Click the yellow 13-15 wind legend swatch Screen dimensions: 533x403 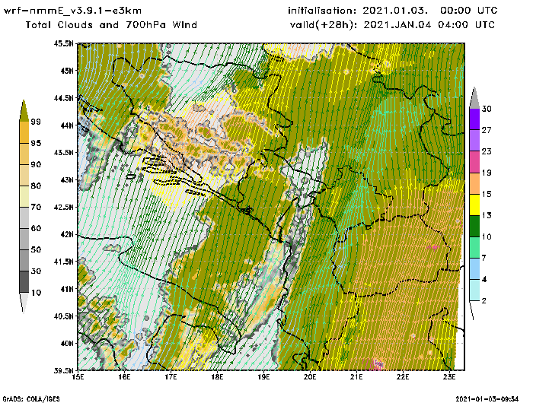click(474, 205)
